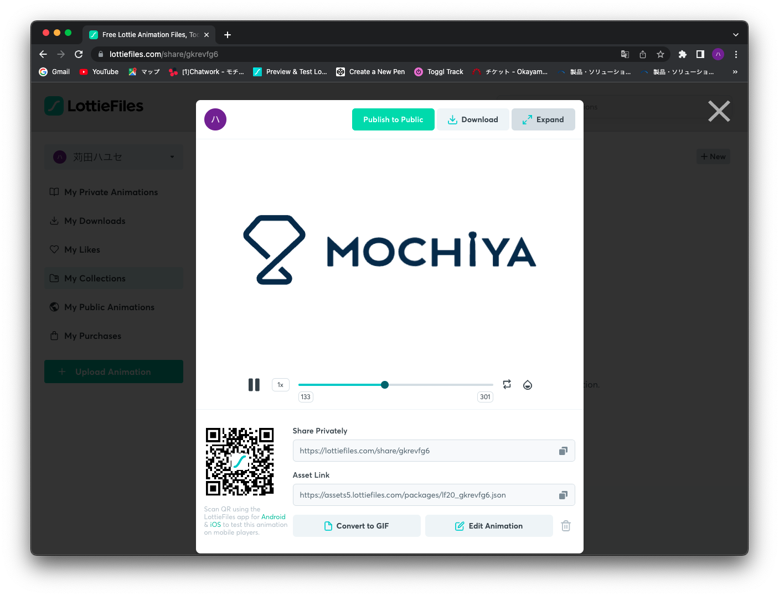Open a new browser tab
Image resolution: width=779 pixels, height=596 pixels.
point(228,35)
